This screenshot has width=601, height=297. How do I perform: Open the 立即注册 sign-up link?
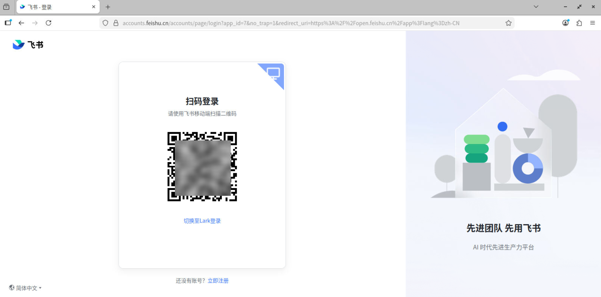(x=218, y=281)
